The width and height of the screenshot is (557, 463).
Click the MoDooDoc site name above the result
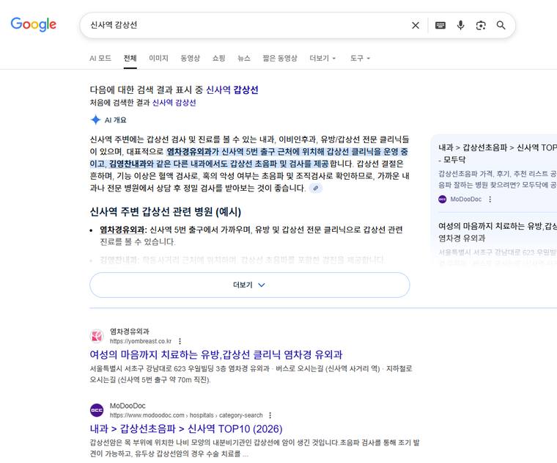(x=128, y=406)
